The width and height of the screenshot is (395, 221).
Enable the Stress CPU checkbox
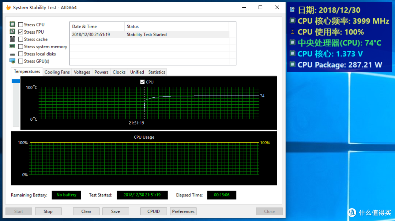pyautogui.click(x=20, y=25)
